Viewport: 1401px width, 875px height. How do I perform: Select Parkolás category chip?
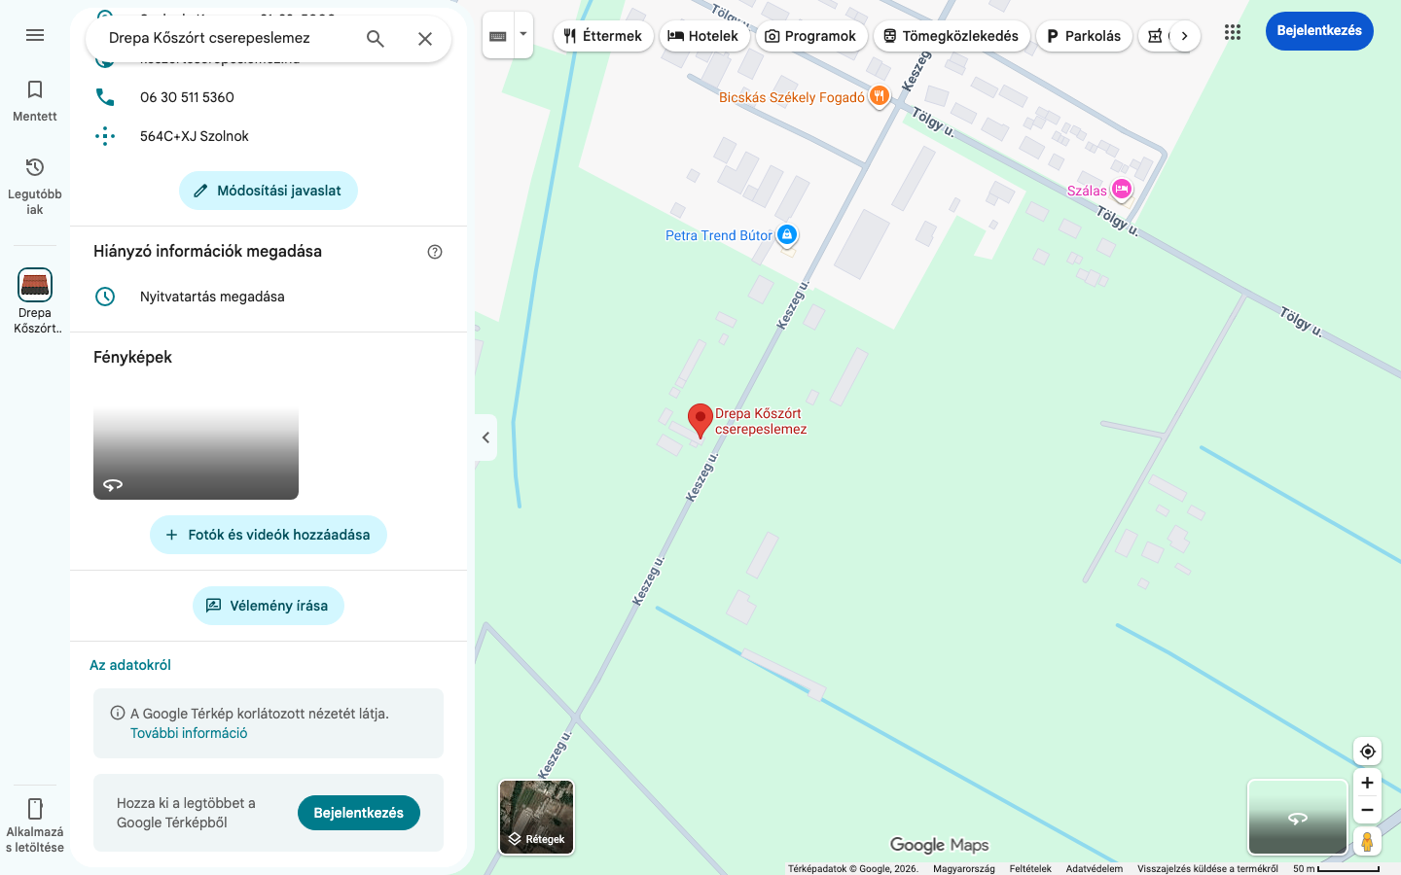click(1084, 36)
